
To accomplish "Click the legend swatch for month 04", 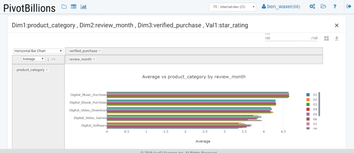I will coord(308,109).
